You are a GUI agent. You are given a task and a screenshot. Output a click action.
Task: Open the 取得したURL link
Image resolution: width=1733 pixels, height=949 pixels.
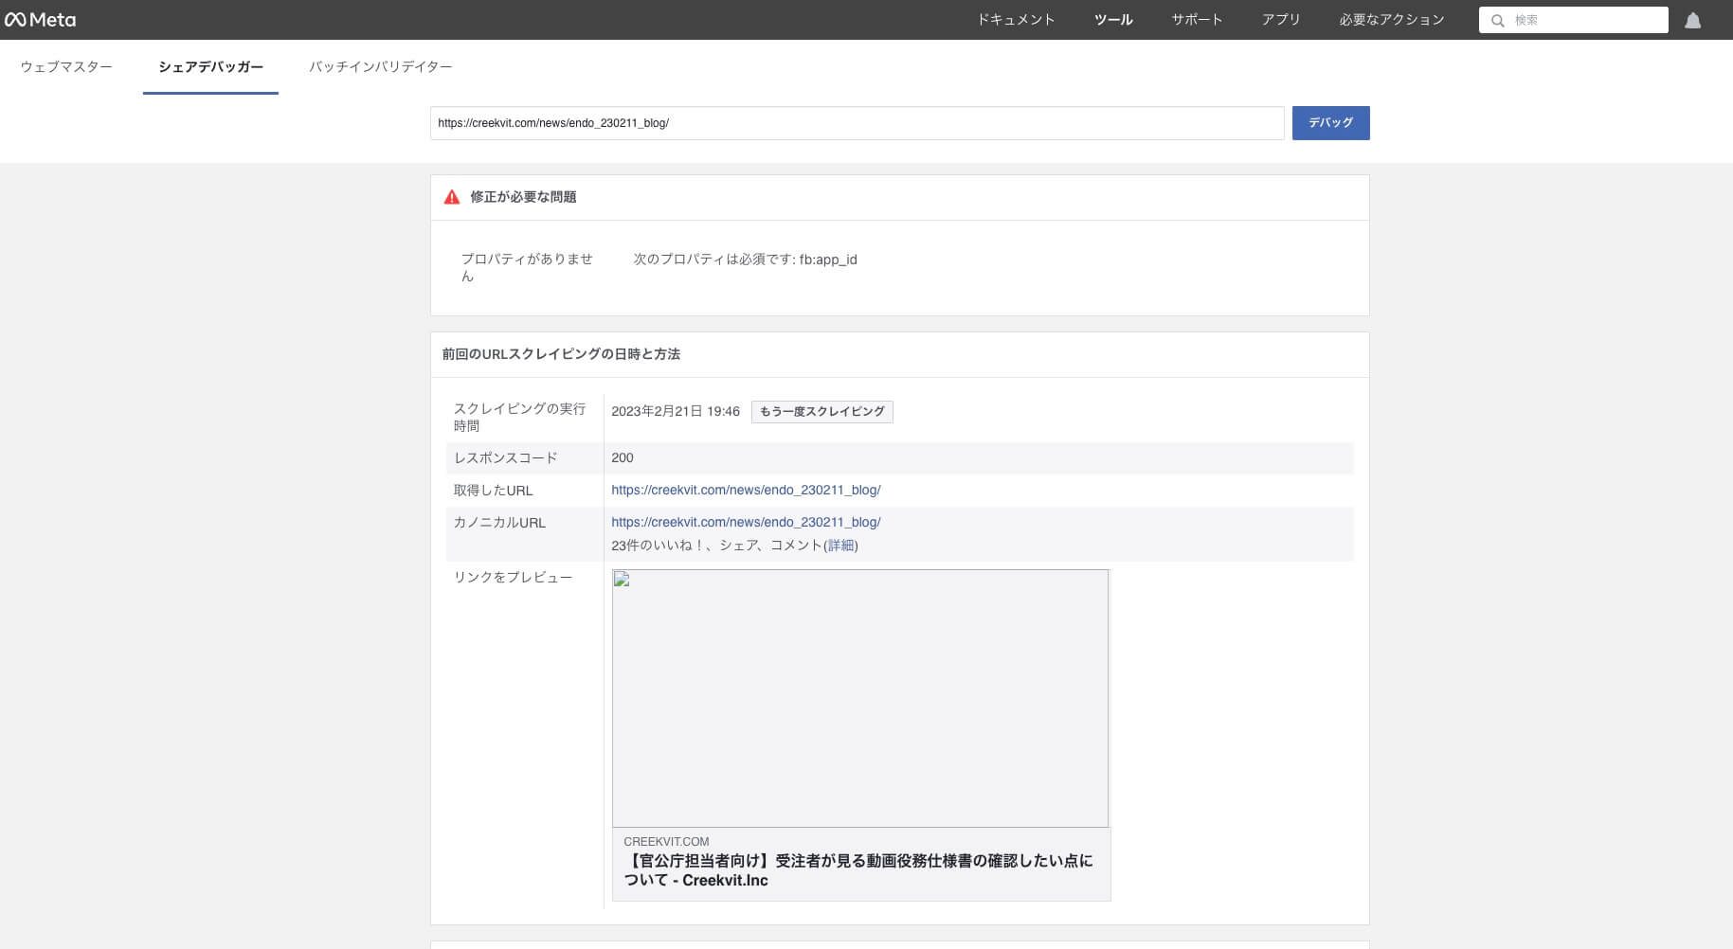click(746, 490)
